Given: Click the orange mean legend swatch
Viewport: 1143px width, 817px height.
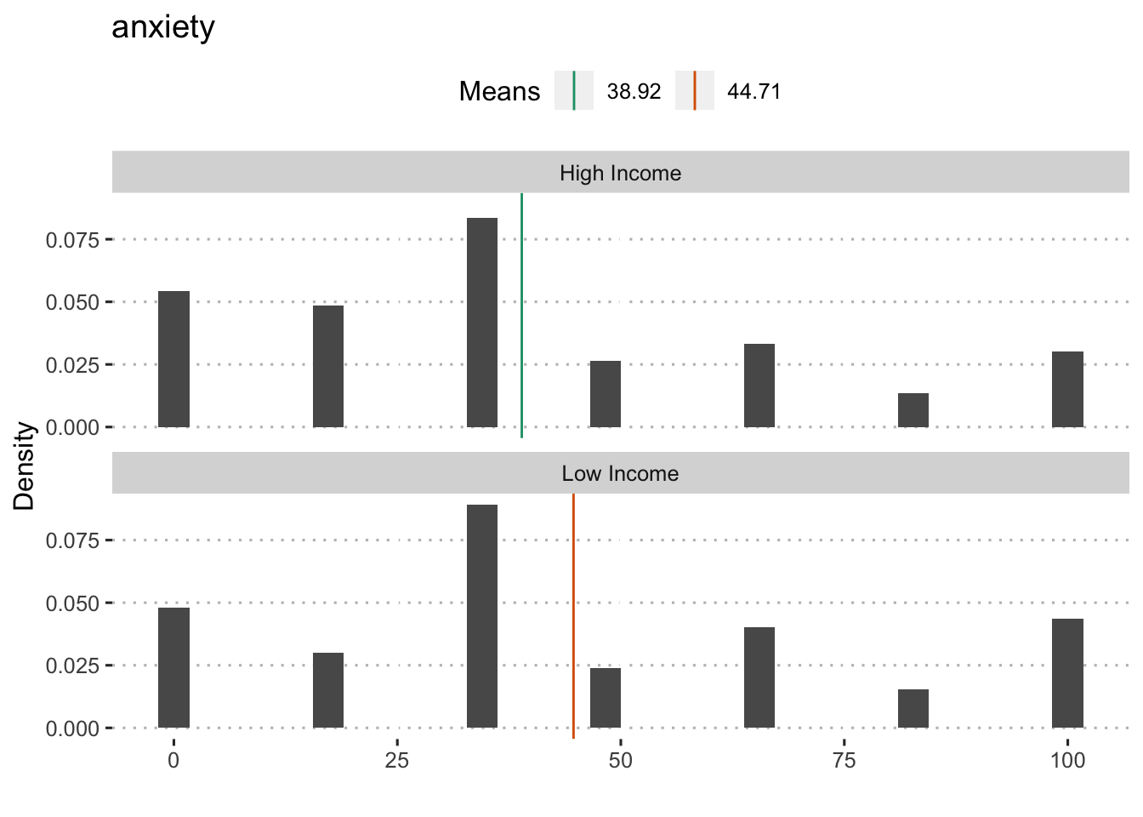Looking at the screenshot, I should tap(694, 91).
